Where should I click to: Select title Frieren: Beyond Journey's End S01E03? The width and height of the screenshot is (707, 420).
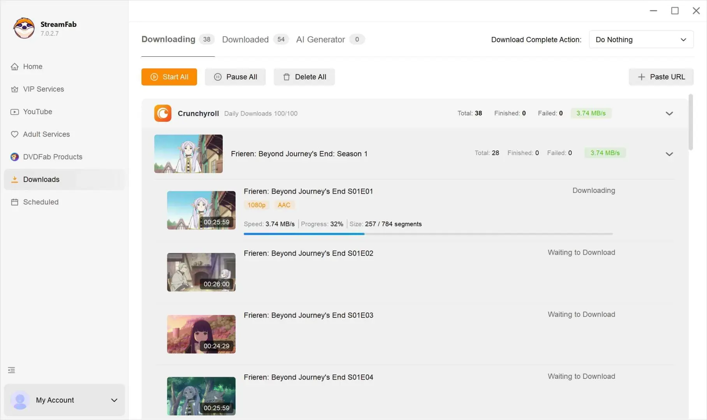click(x=308, y=315)
